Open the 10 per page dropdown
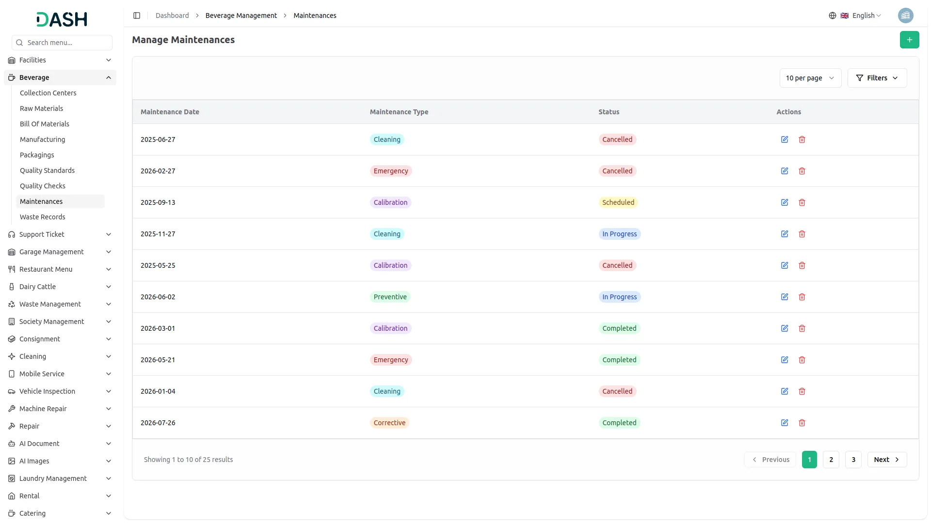 (810, 78)
